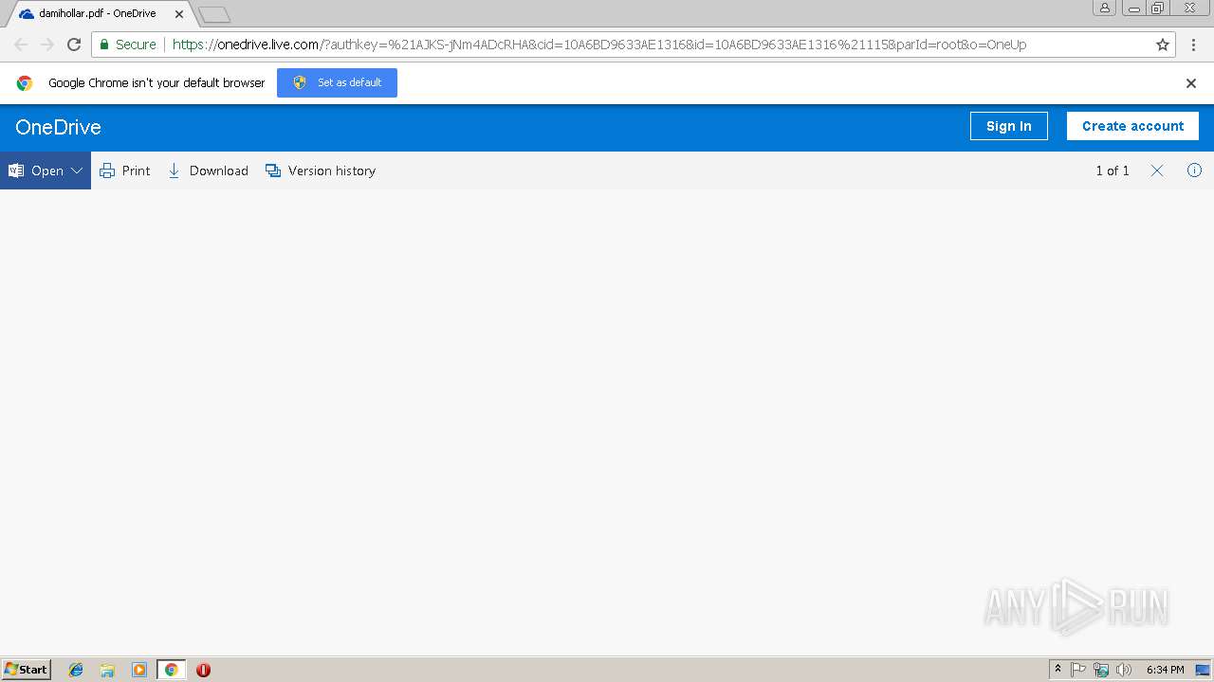
Task: Close the damihollar.pdf browser tab
Action: point(179,14)
